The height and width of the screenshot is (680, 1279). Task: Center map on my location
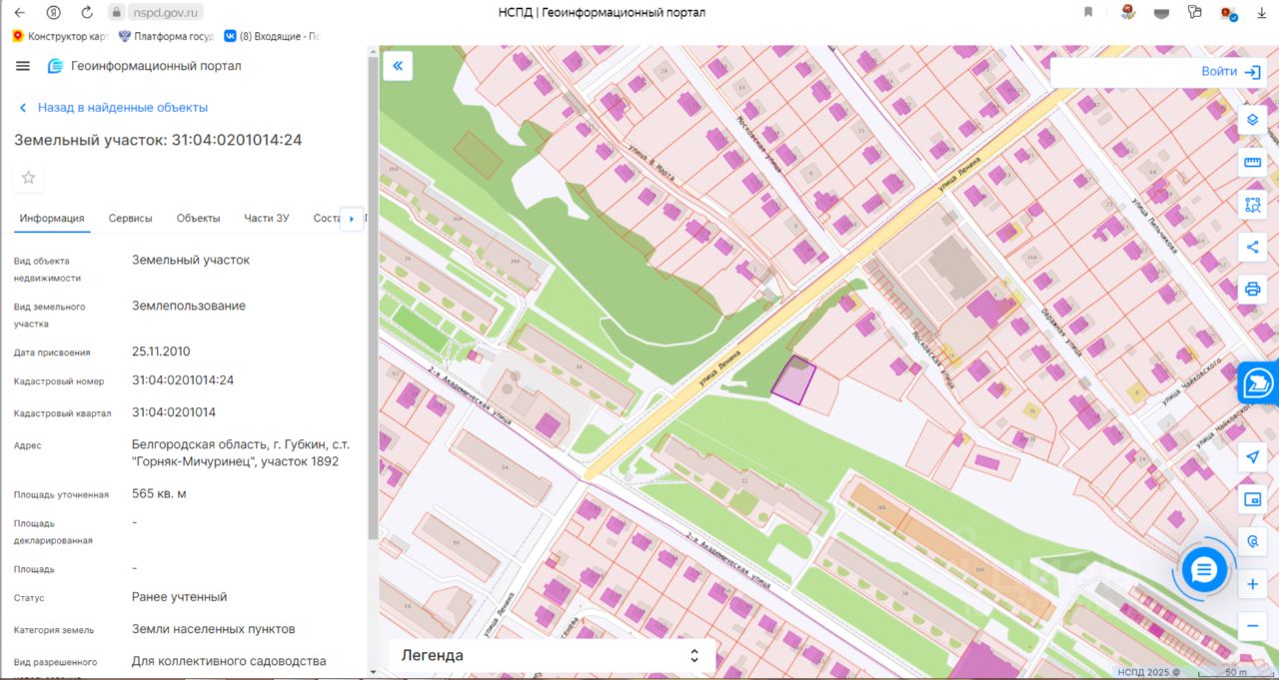click(1252, 456)
